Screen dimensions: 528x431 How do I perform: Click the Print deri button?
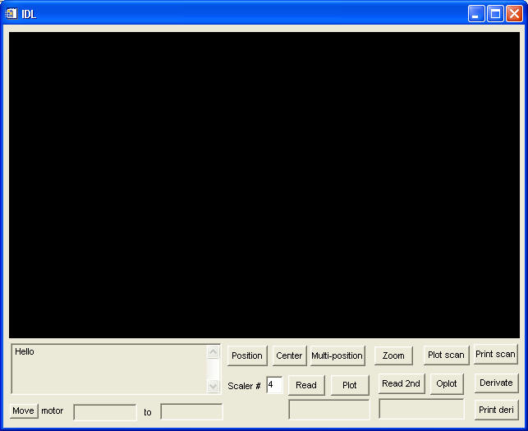(x=496, y=410)
